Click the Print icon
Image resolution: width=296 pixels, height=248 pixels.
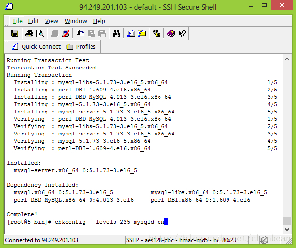click(29, 34)
